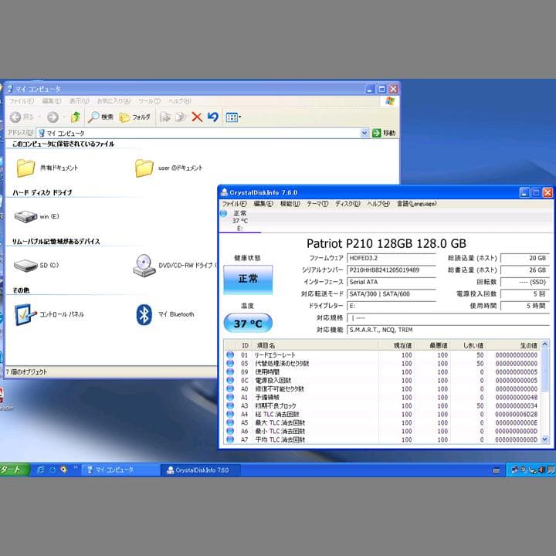Open the Views dropdown toolbar icon
The height and width of the screenshot is (556, 556).
233,117
